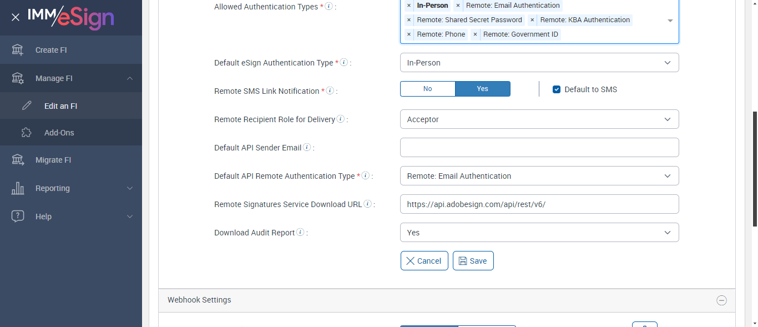Set Remote SMS Link Notification to Yes
Screen dimensions: 758x327
tap(482, 89)
